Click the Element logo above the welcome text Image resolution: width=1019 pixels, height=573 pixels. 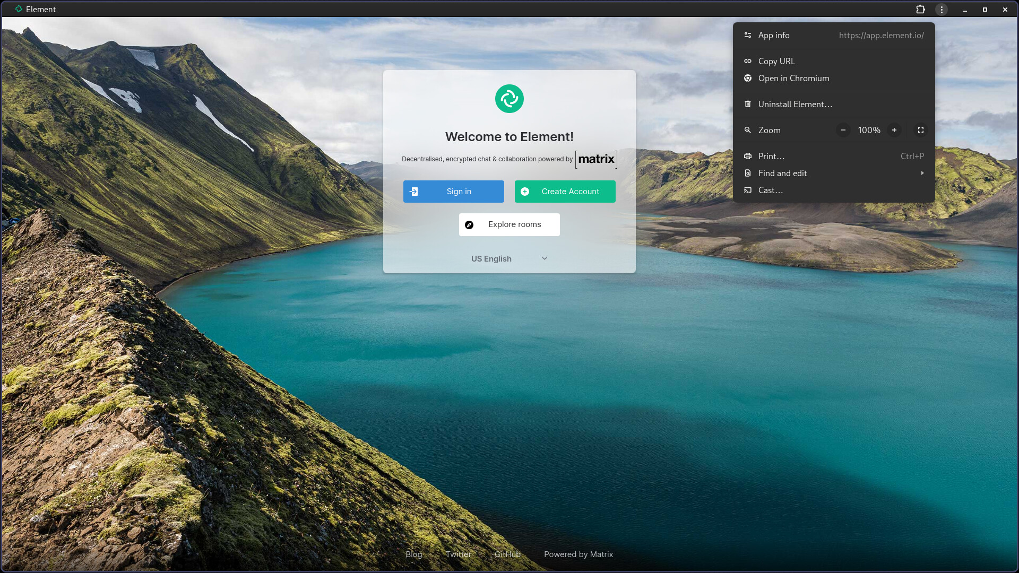pos(509,99)
